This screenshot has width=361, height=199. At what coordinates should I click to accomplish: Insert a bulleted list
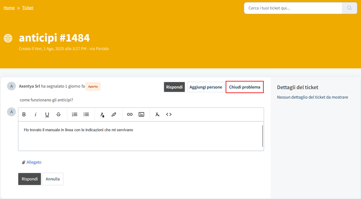(86, 114)
